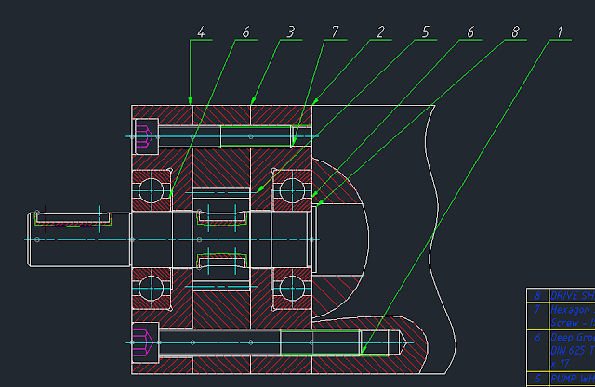Click item number 7 cell in parts list

(538, 316)
